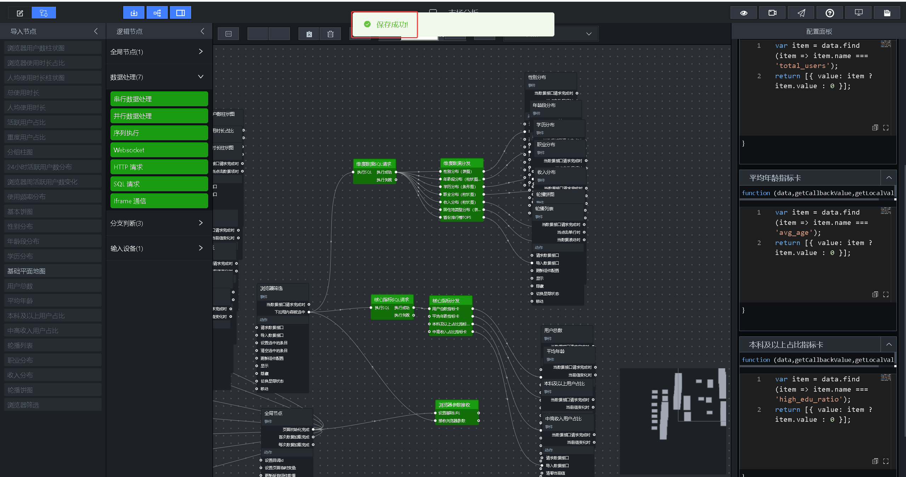
Task: Select 浏览器筛选 import item
Action: tap(53, 405)
